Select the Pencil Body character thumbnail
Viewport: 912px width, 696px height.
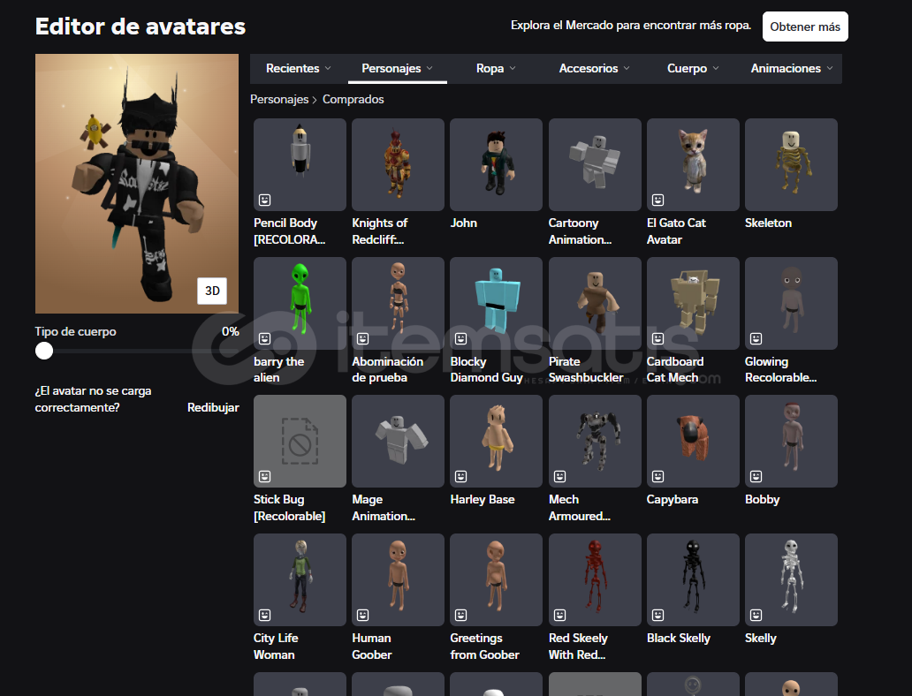(x=300, y=164)
